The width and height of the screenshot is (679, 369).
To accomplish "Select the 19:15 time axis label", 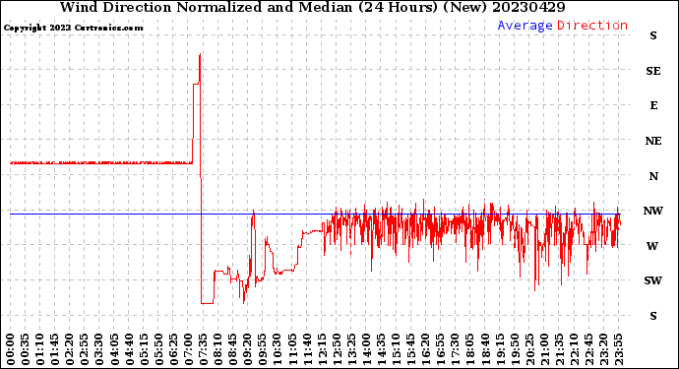I will pos(500,349).
